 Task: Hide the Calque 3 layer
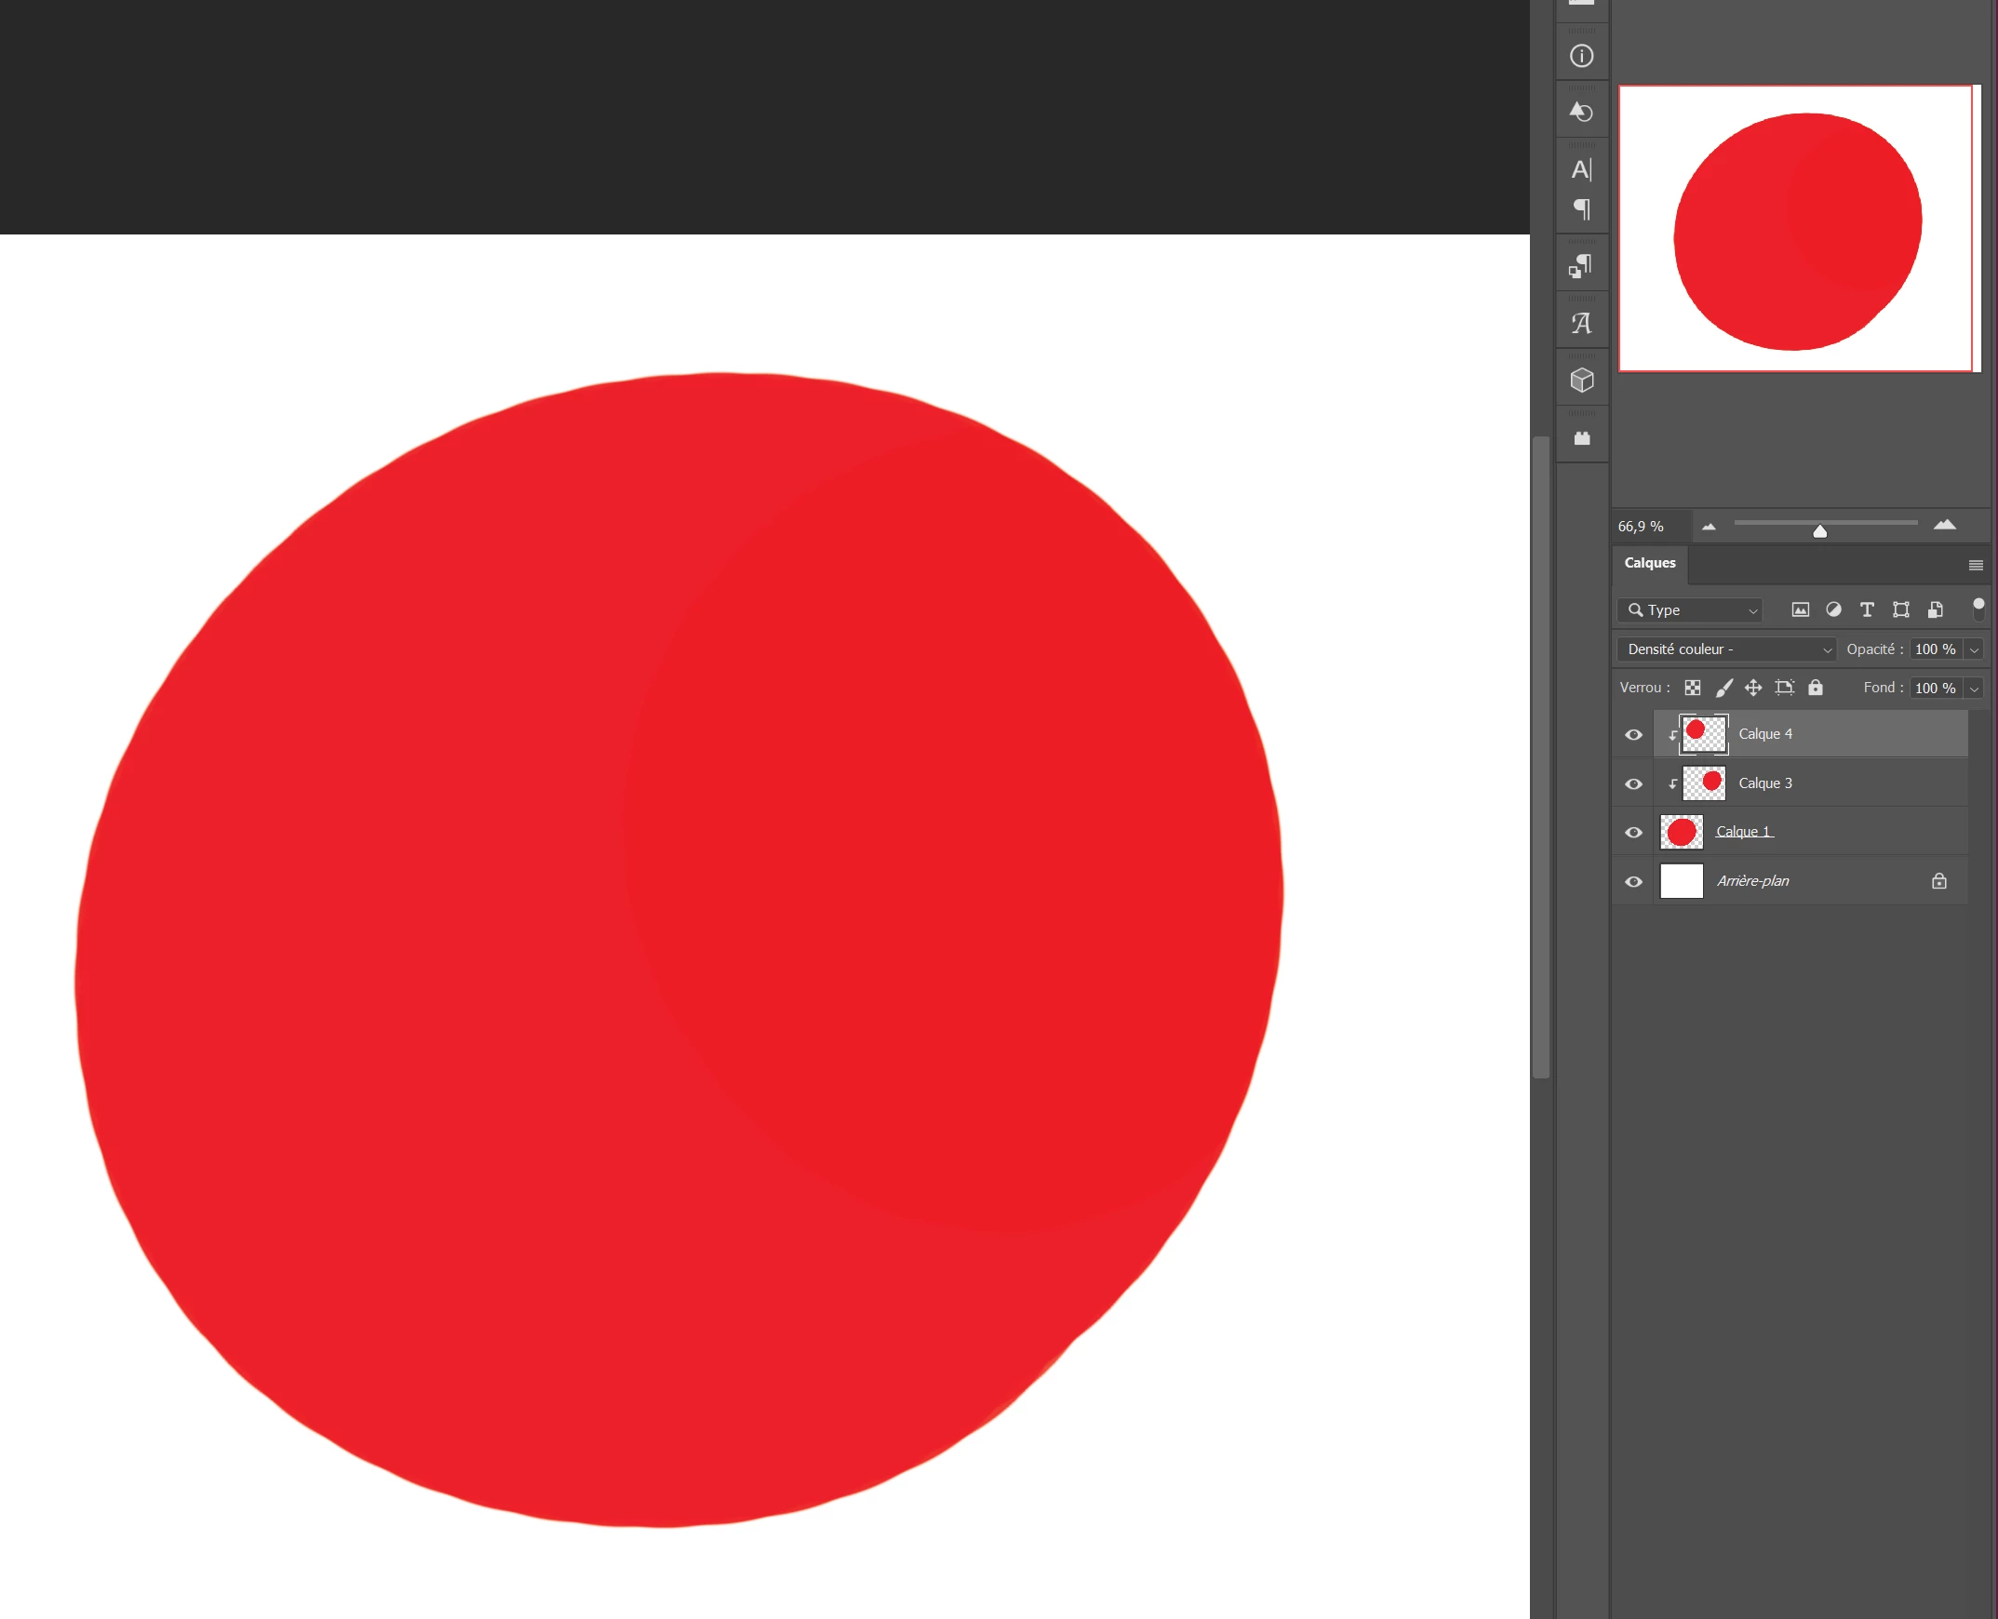click(x=1633, y=784)
